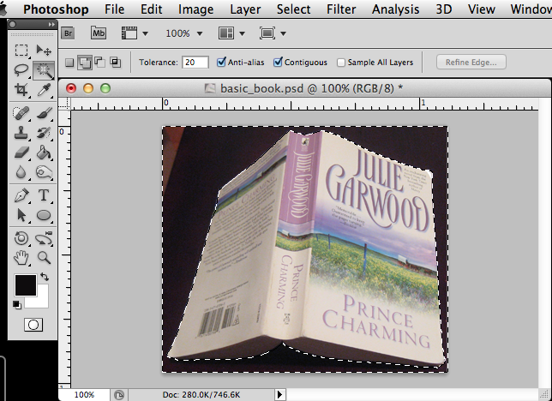Uncheck the Anti-alias checkbox

click(x=221, y=63)
